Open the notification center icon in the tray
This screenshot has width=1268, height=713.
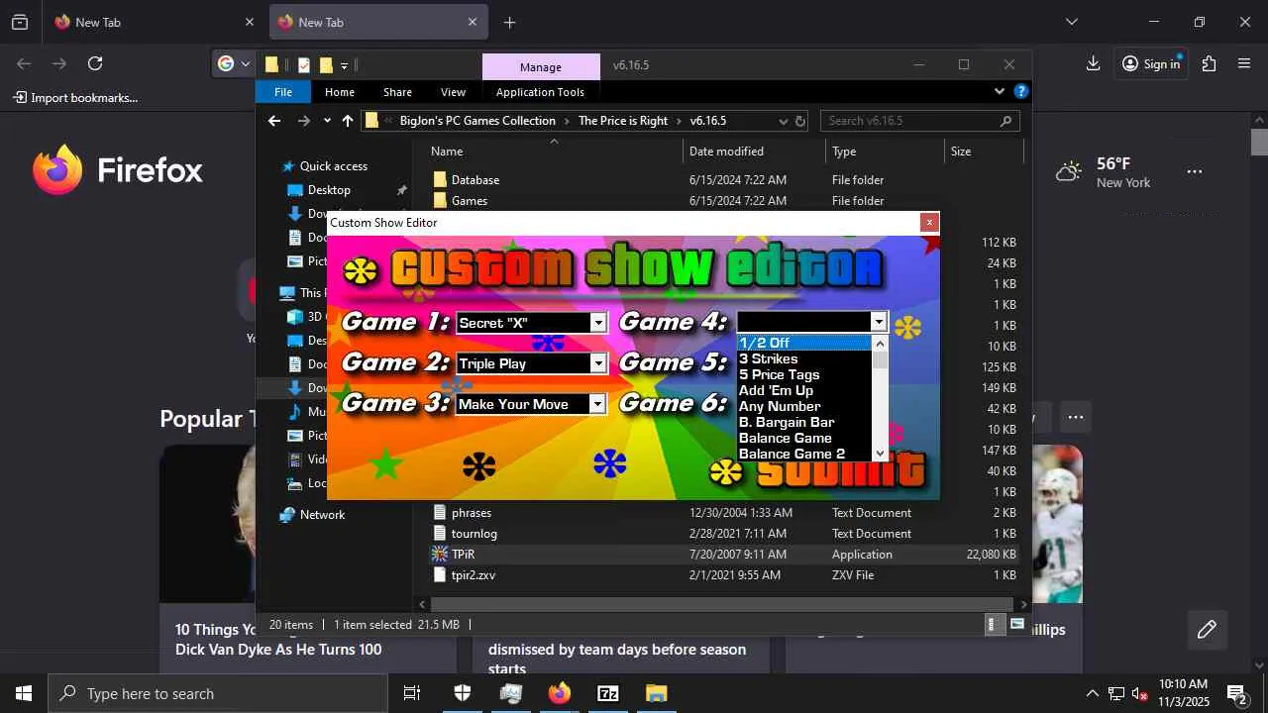1235,693
